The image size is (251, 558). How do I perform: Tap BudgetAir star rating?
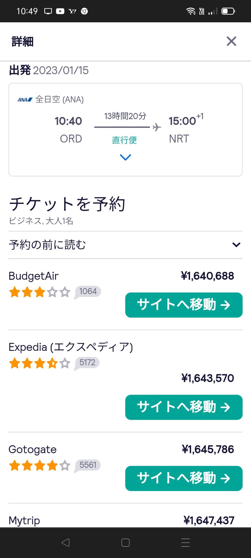(40, 292)
